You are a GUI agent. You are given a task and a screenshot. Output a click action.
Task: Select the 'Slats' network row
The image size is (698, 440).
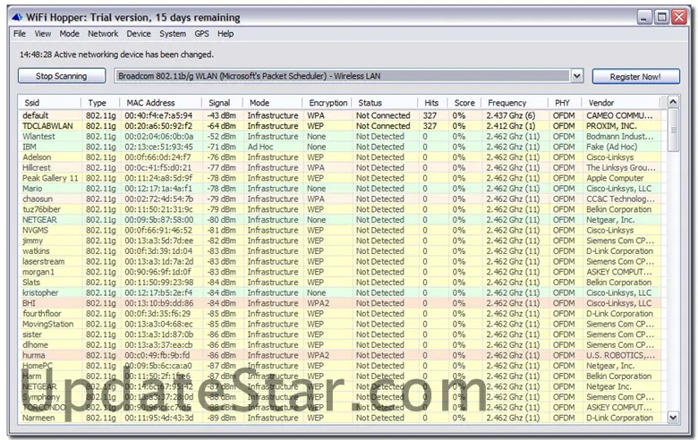(x=343, y=283)
